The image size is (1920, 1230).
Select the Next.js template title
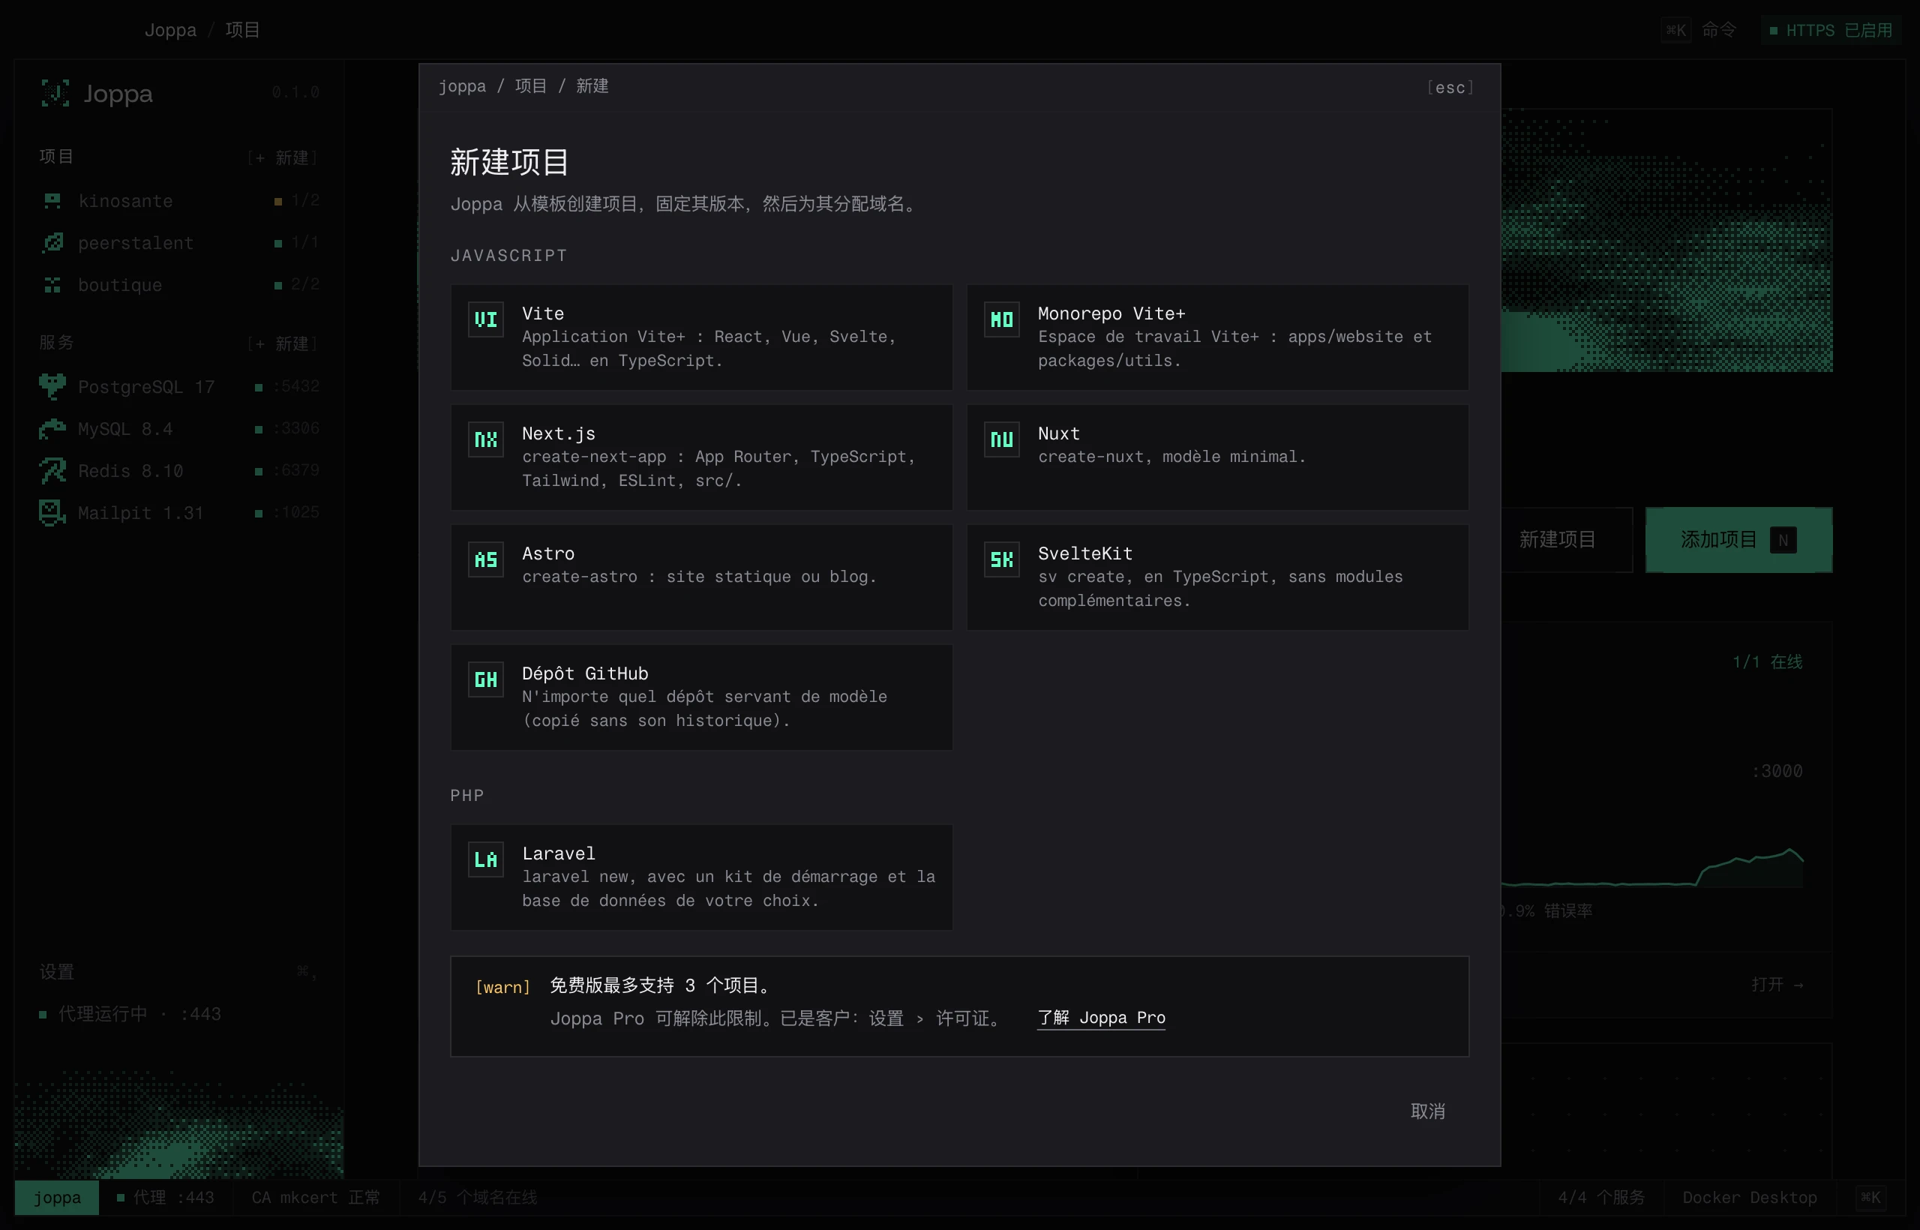click(x=558, y=433)
